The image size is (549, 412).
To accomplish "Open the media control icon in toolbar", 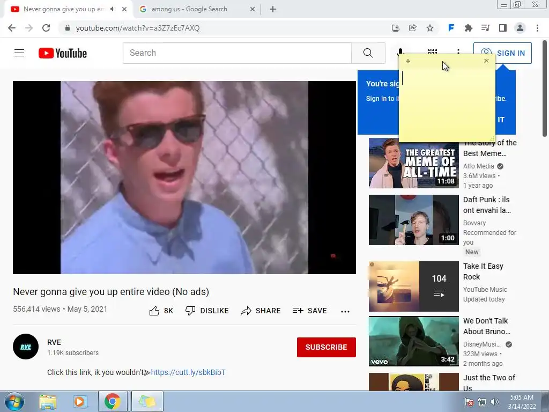I will [x=485, y=28].
